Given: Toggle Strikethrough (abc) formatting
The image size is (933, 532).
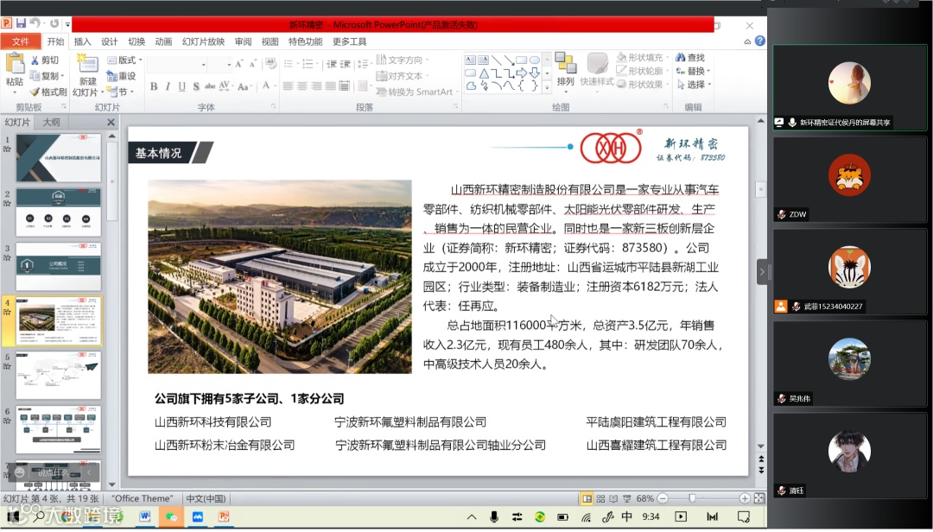Looking at the screenshot, I should tap(210, 86).
